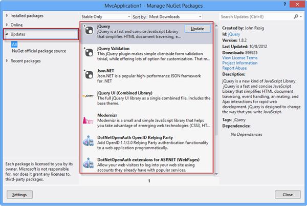307x206 pixels.
Task: Click the Modernizr package logo
Action: pos(88,120)
